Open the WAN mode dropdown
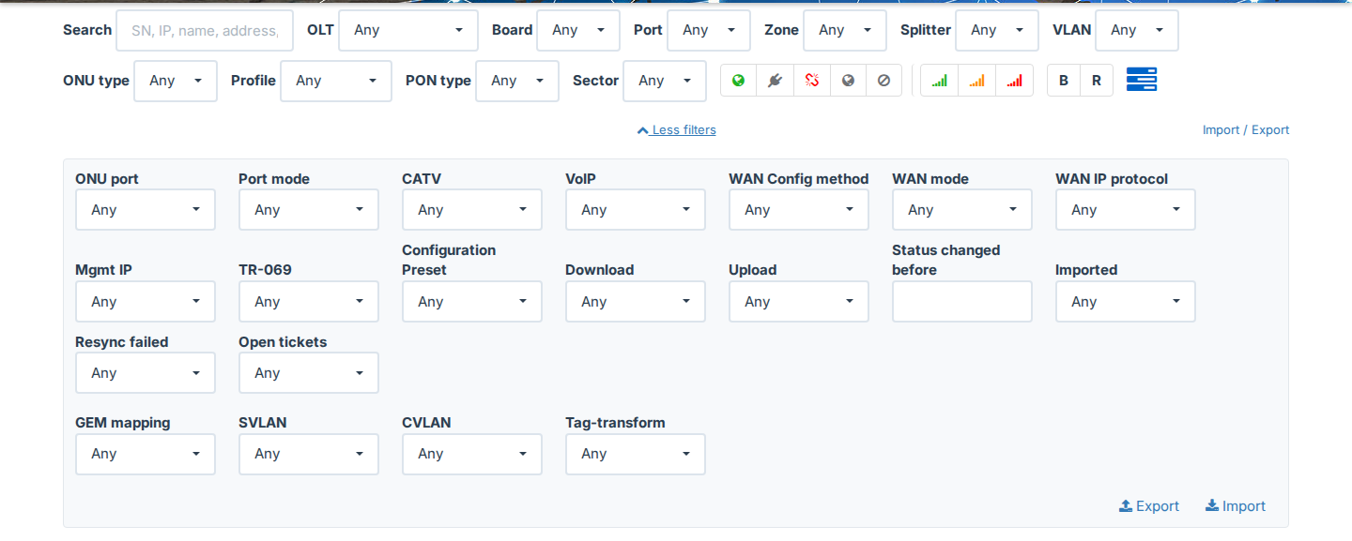Viewport: 1352px width, 541px height. 962,210
